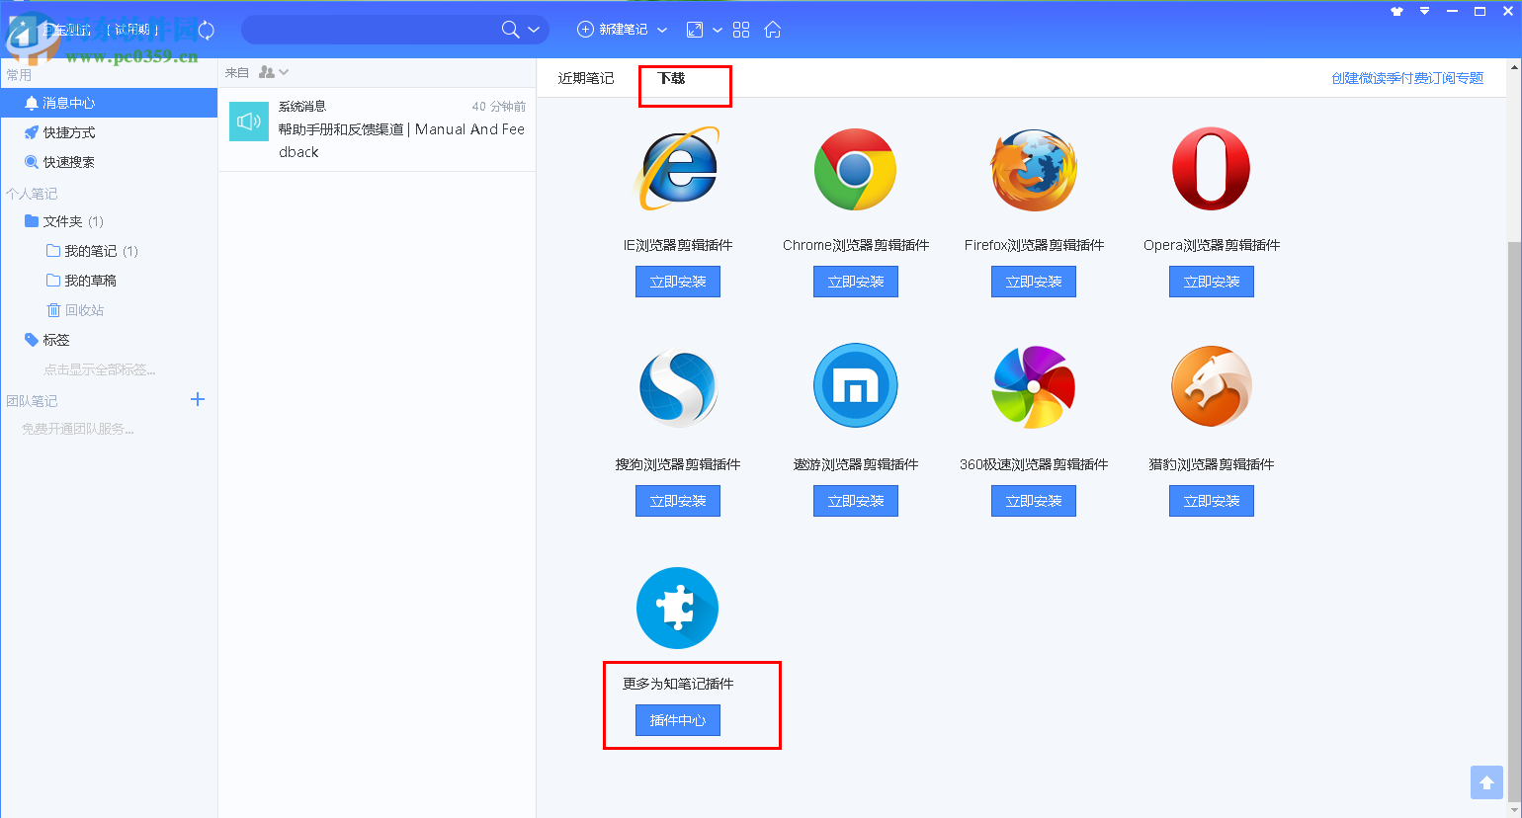Install the 遨游浏览器剪辑插件
This screenshot has height=818, width=1522.
pos(856,501)
